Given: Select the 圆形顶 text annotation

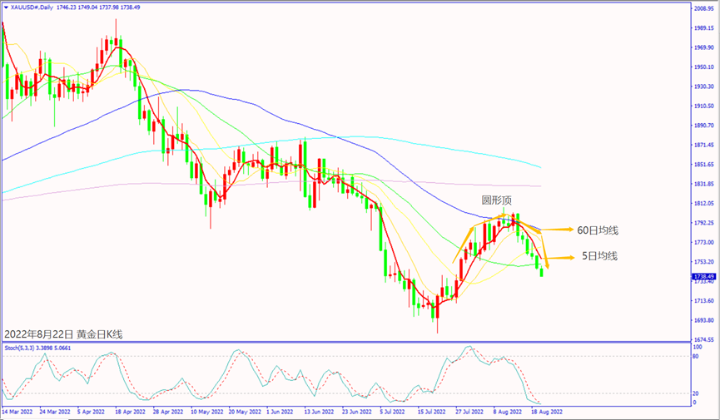Looking at the screenshot, I should pos(496,200).
